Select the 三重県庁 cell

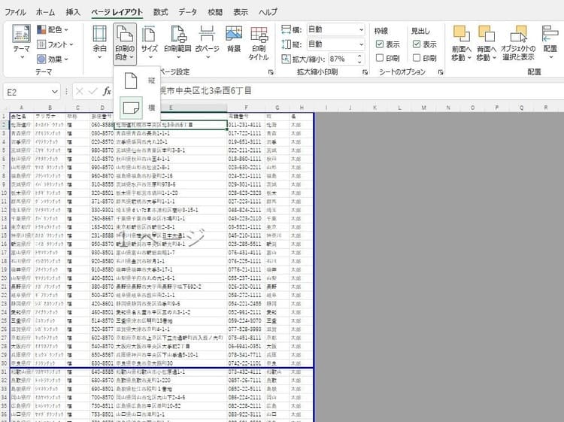pos(21,320)
